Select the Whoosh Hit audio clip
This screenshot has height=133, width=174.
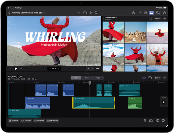pos(94,103)
